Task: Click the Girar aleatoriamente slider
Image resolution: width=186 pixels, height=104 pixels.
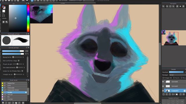Action: tap(20, 67)
